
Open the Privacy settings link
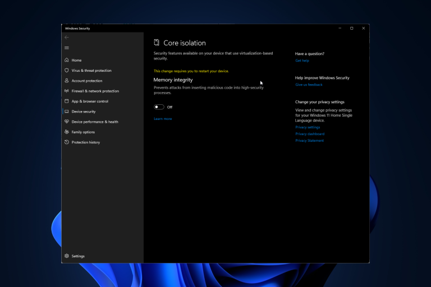click(x=308, y=127)
